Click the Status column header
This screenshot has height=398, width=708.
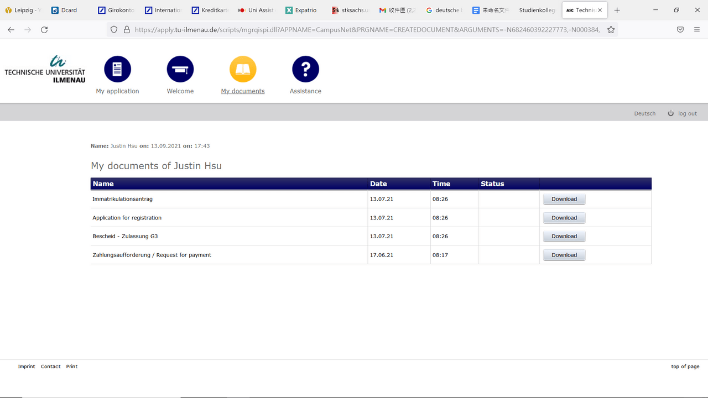click(x=509, y=184)
